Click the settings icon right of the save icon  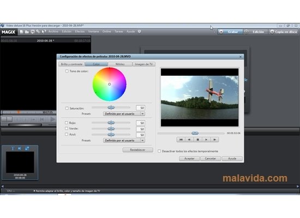point(38,32)
